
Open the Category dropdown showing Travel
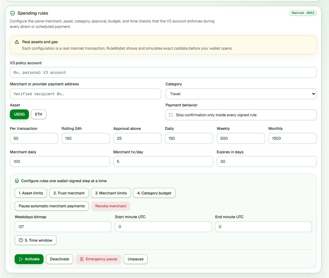tap(241, 94)
